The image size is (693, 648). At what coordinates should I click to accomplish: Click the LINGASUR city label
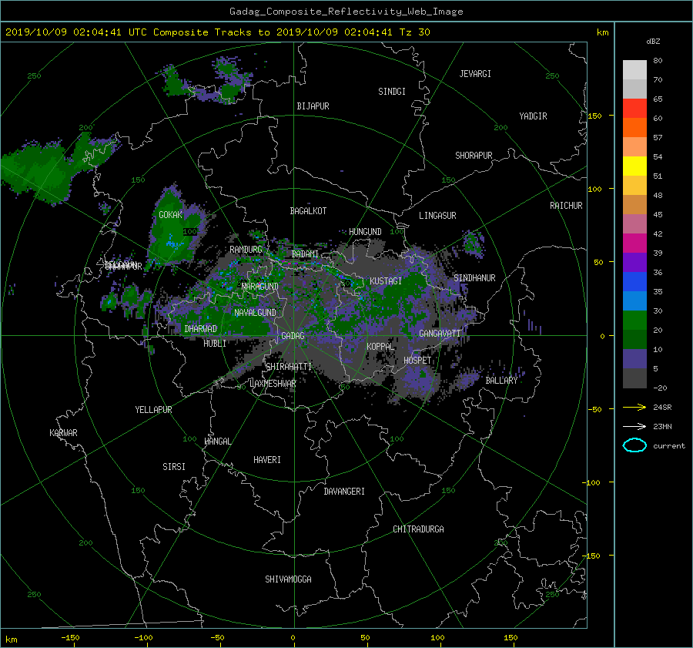click(437, 216)
